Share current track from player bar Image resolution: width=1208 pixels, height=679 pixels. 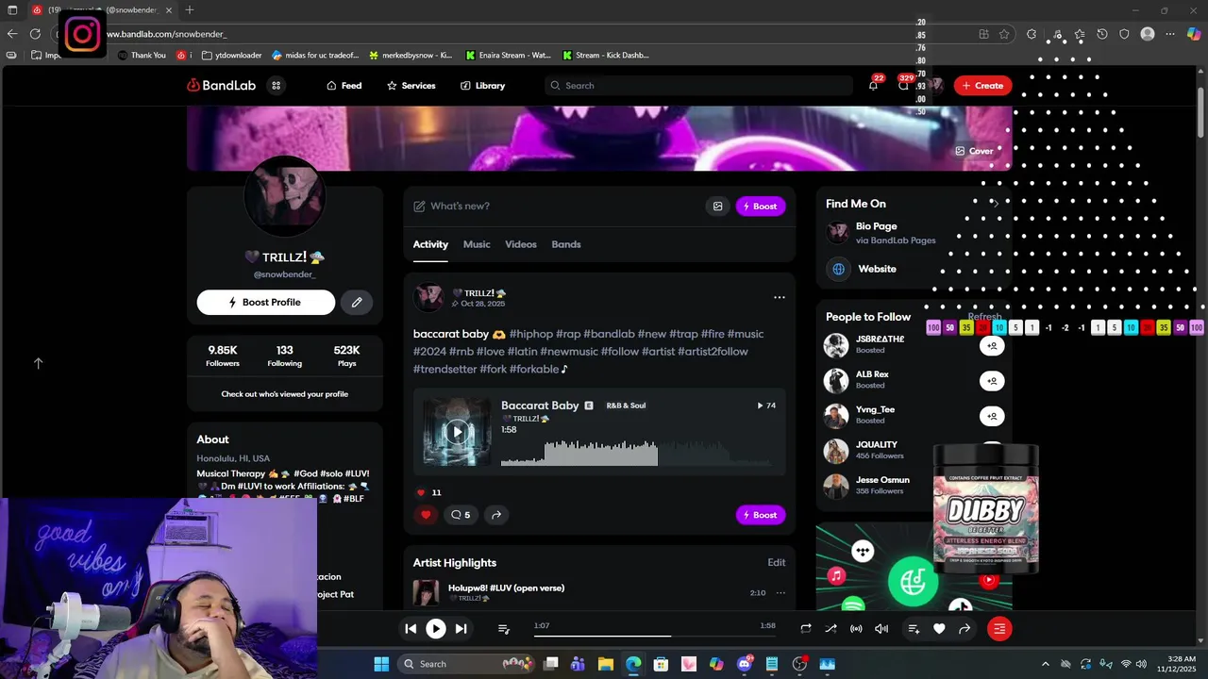[965, 628]
